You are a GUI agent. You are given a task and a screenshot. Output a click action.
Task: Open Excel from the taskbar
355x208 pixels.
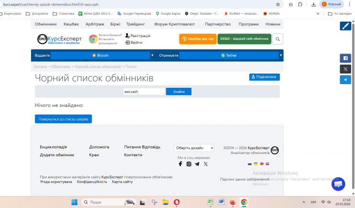click(210, 202)
